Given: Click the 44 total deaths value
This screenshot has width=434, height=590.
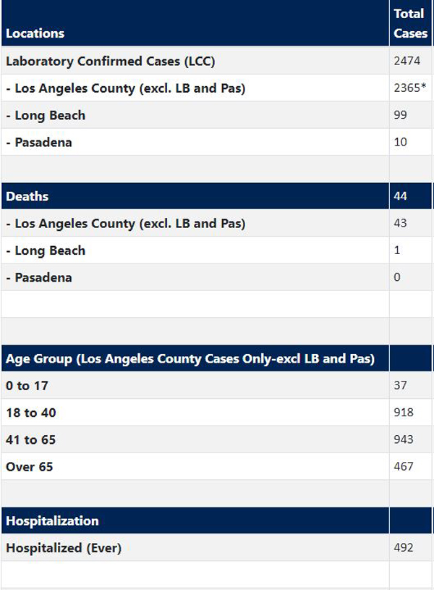Looking at the screenshot, I should point(400,196).
